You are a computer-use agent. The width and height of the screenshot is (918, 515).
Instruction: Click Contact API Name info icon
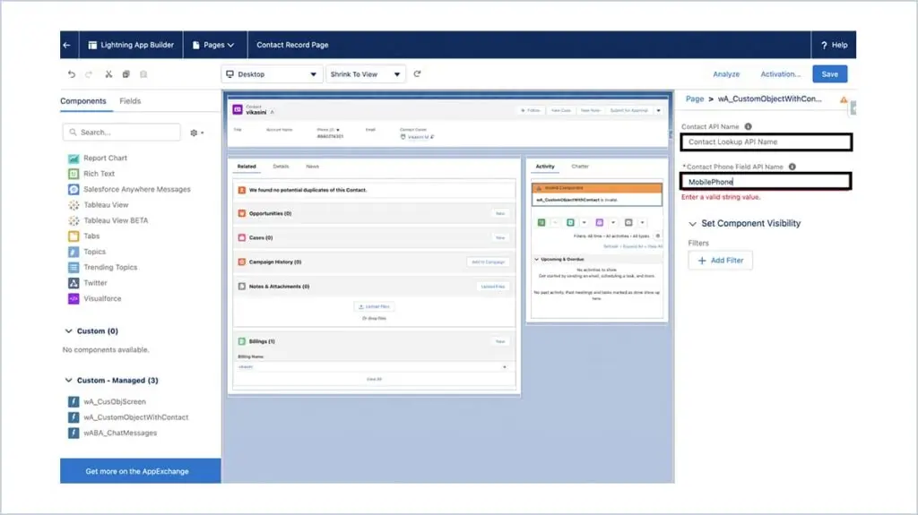tap(749, 126)
